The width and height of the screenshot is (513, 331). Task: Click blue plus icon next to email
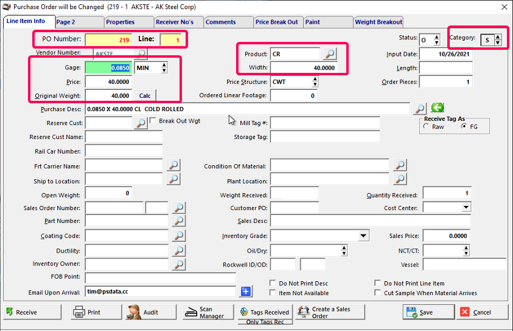point(246,292)
